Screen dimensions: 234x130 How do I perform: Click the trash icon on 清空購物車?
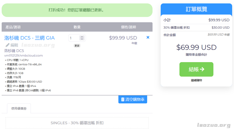tap(123, 99)
